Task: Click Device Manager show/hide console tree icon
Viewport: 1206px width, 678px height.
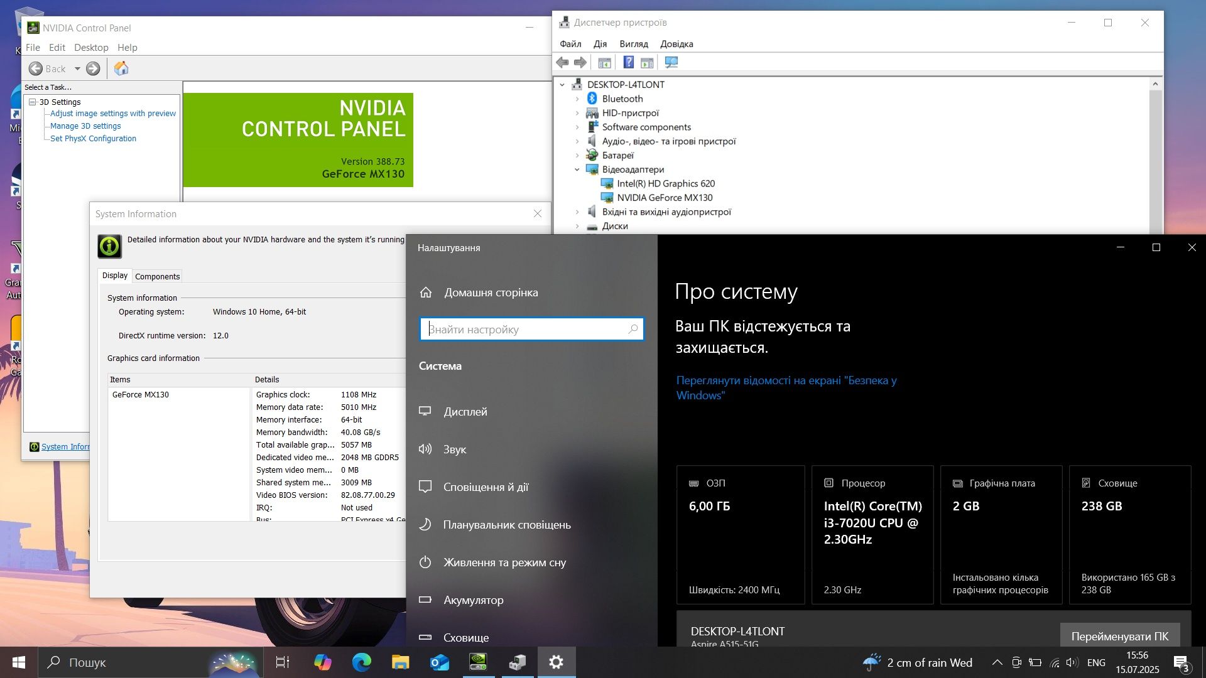Action: (x=604, y=62)
